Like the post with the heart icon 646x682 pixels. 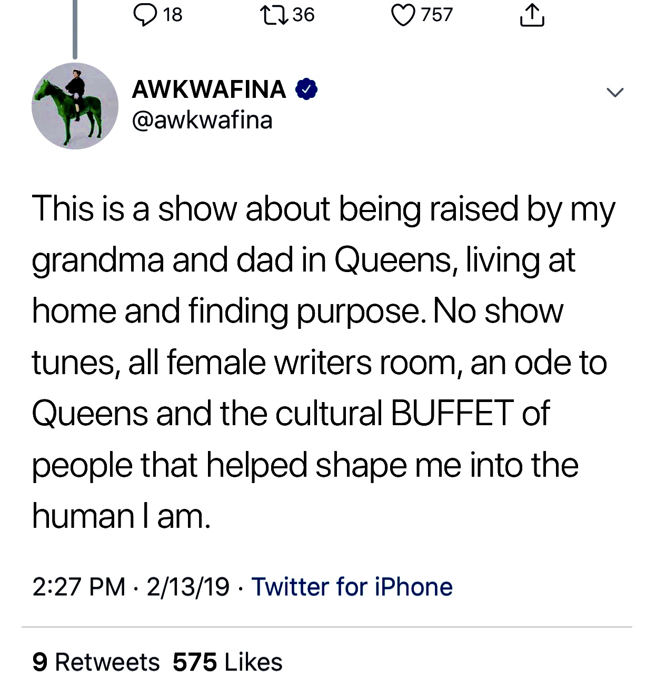(x=403, y=15)
